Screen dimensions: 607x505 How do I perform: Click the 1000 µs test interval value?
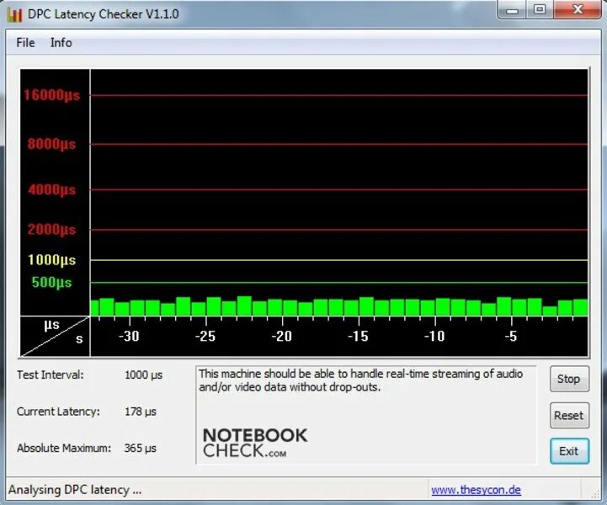(x=144, y=375)
